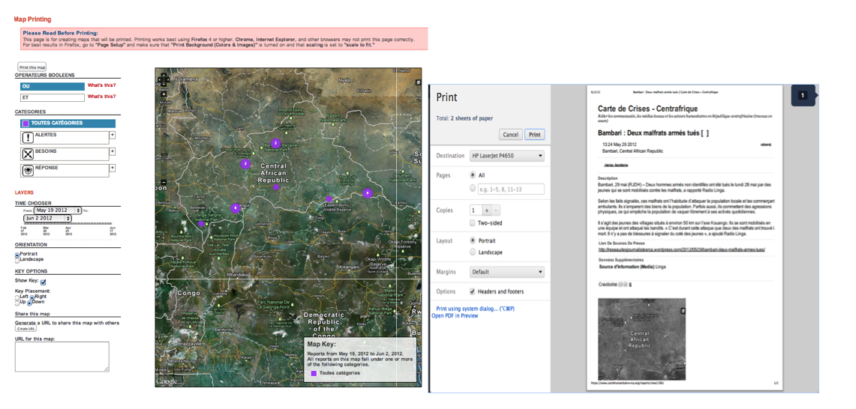Select Landscape layout in Print dialog

coord(472,252)
